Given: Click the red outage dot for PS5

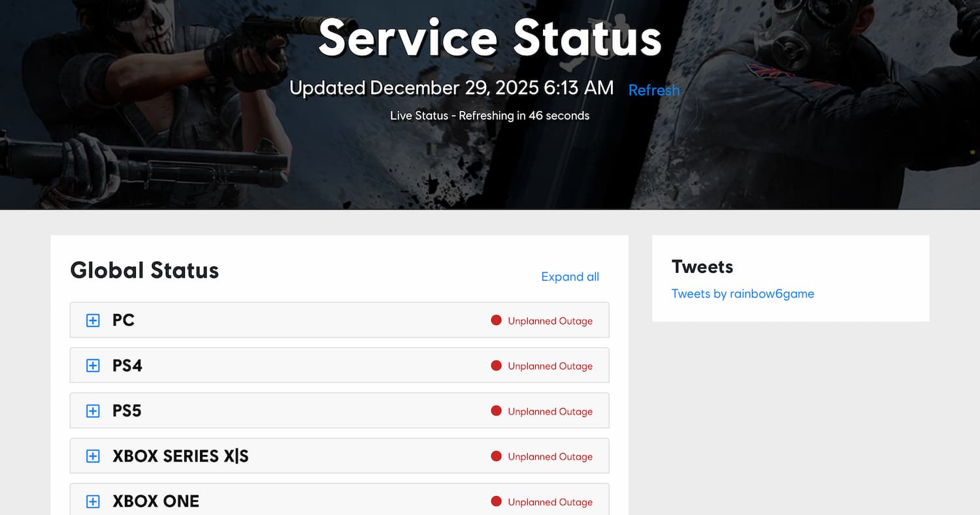Looking at the screenshot, I should (x=496, y=411).
